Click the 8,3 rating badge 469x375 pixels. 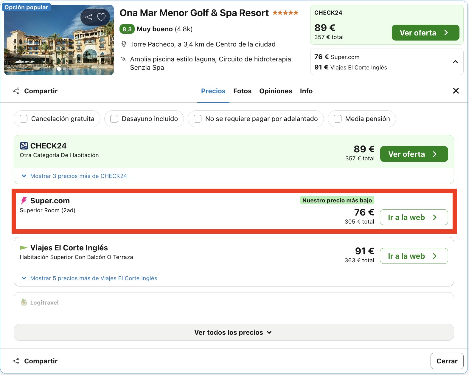click(x=127, y=29)
